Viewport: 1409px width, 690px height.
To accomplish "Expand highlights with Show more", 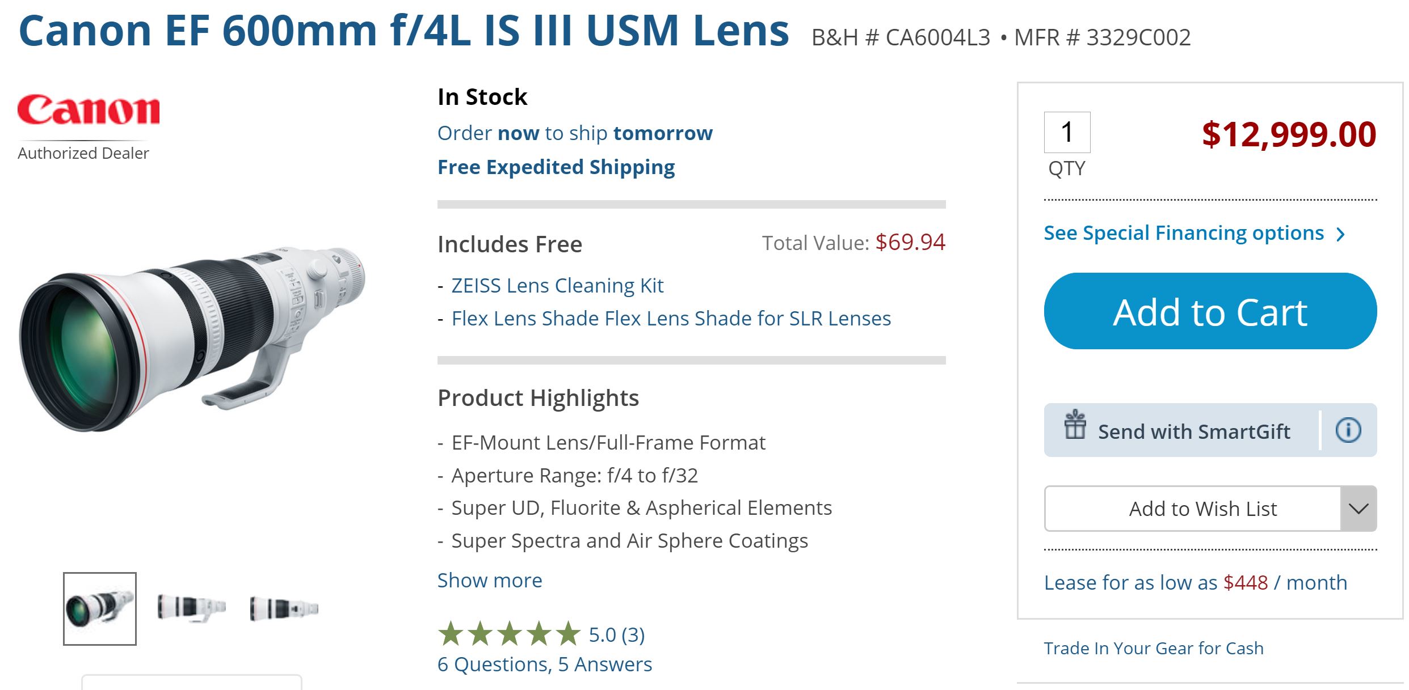I will 489,581.
